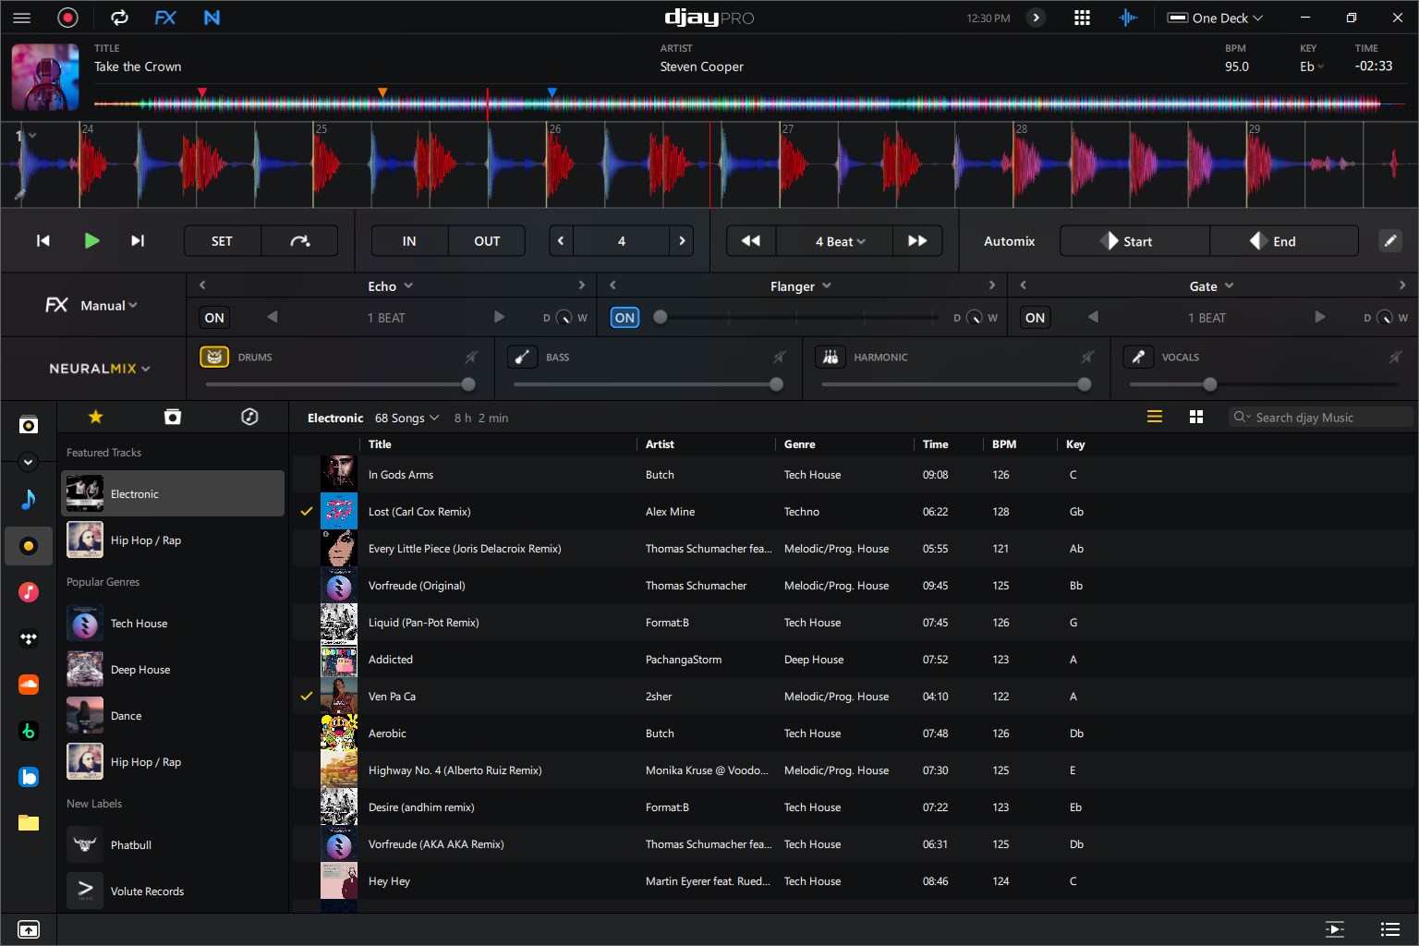
Task: Select the Tech House genre playlist
Action: [139, 624]
